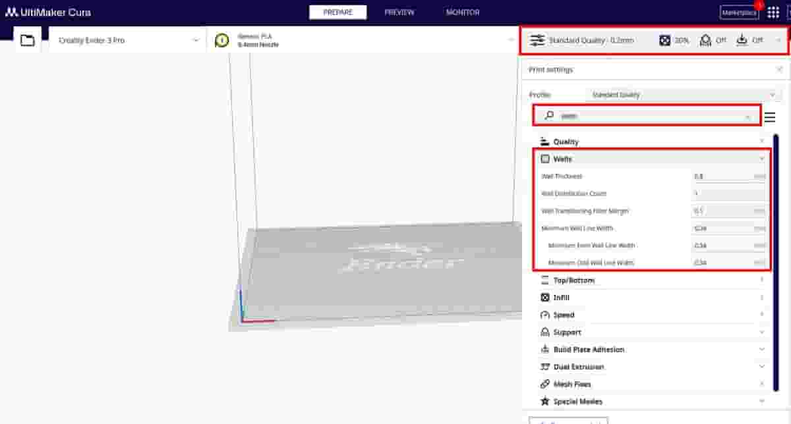Click the print settings sliders icon
The height and width of the screenshot is (424, 791).
coord(538,40)
